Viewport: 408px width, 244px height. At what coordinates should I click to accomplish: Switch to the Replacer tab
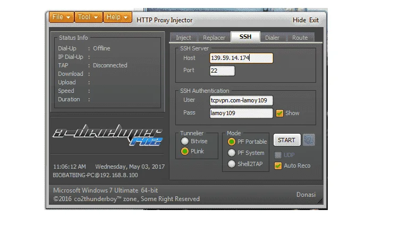pos(214,38)
